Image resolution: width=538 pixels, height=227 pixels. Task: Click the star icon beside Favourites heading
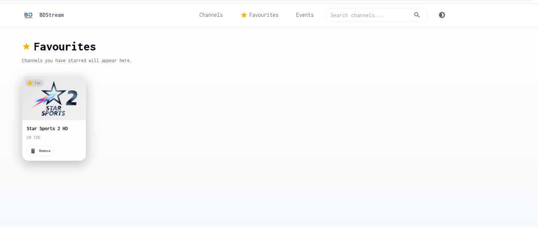pyautogui.click(x=26, y=46)
